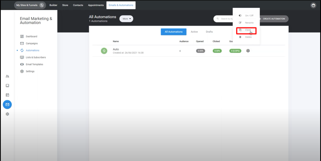Select Clone from the context menu
The height and width of the screenshot is (161, 321).
point(246,30)
